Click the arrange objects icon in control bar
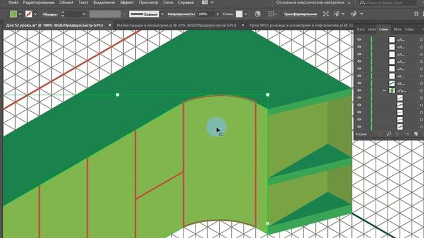The image size is (424, 238). 354,14
